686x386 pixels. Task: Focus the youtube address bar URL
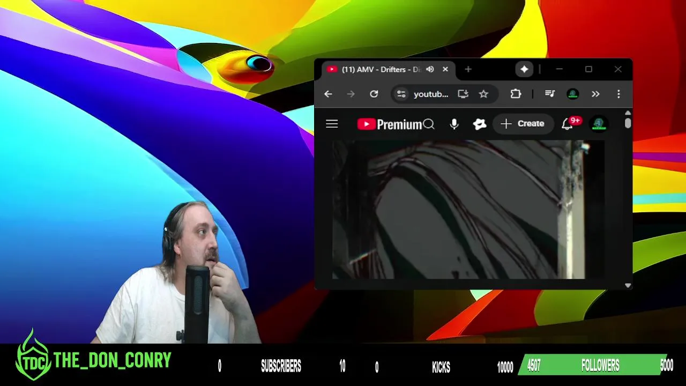[431, 94]
